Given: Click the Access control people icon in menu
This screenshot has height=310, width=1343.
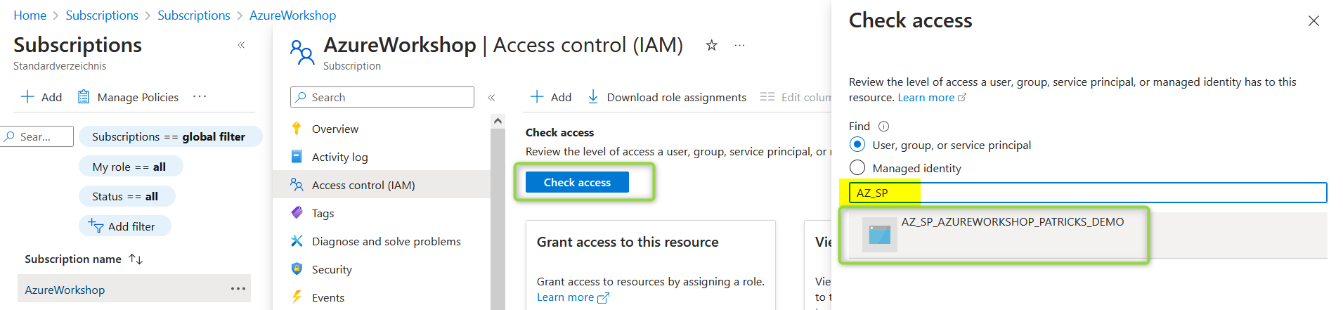Looking at the screenshot, I should tap(297, 184).
